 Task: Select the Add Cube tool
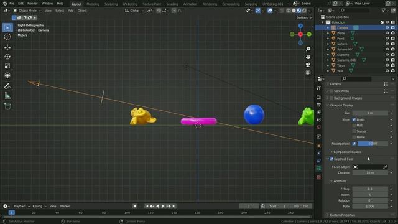click(7, 106)
